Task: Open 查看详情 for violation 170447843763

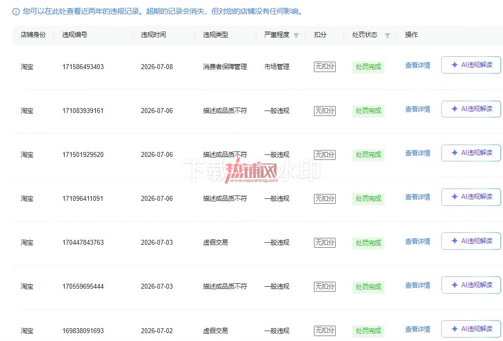Action: pyautogui.click(x=417, y=241)
